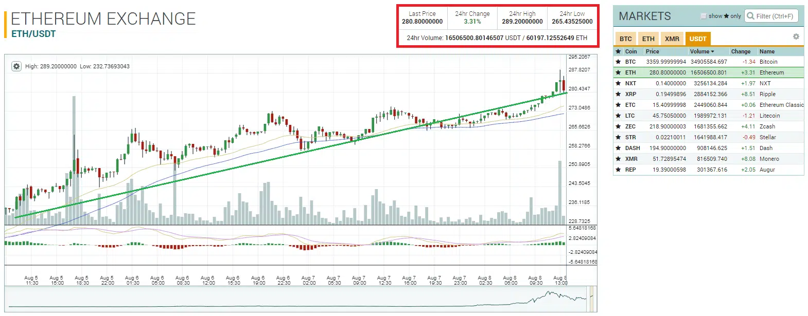Click the 24hr Change value 3.31%
The image size is (808, 316).
coord(472,22)
